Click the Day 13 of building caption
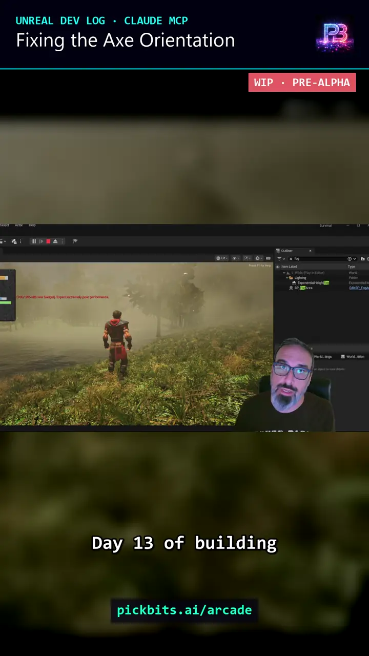369x656 pixels. pos(184,543)
